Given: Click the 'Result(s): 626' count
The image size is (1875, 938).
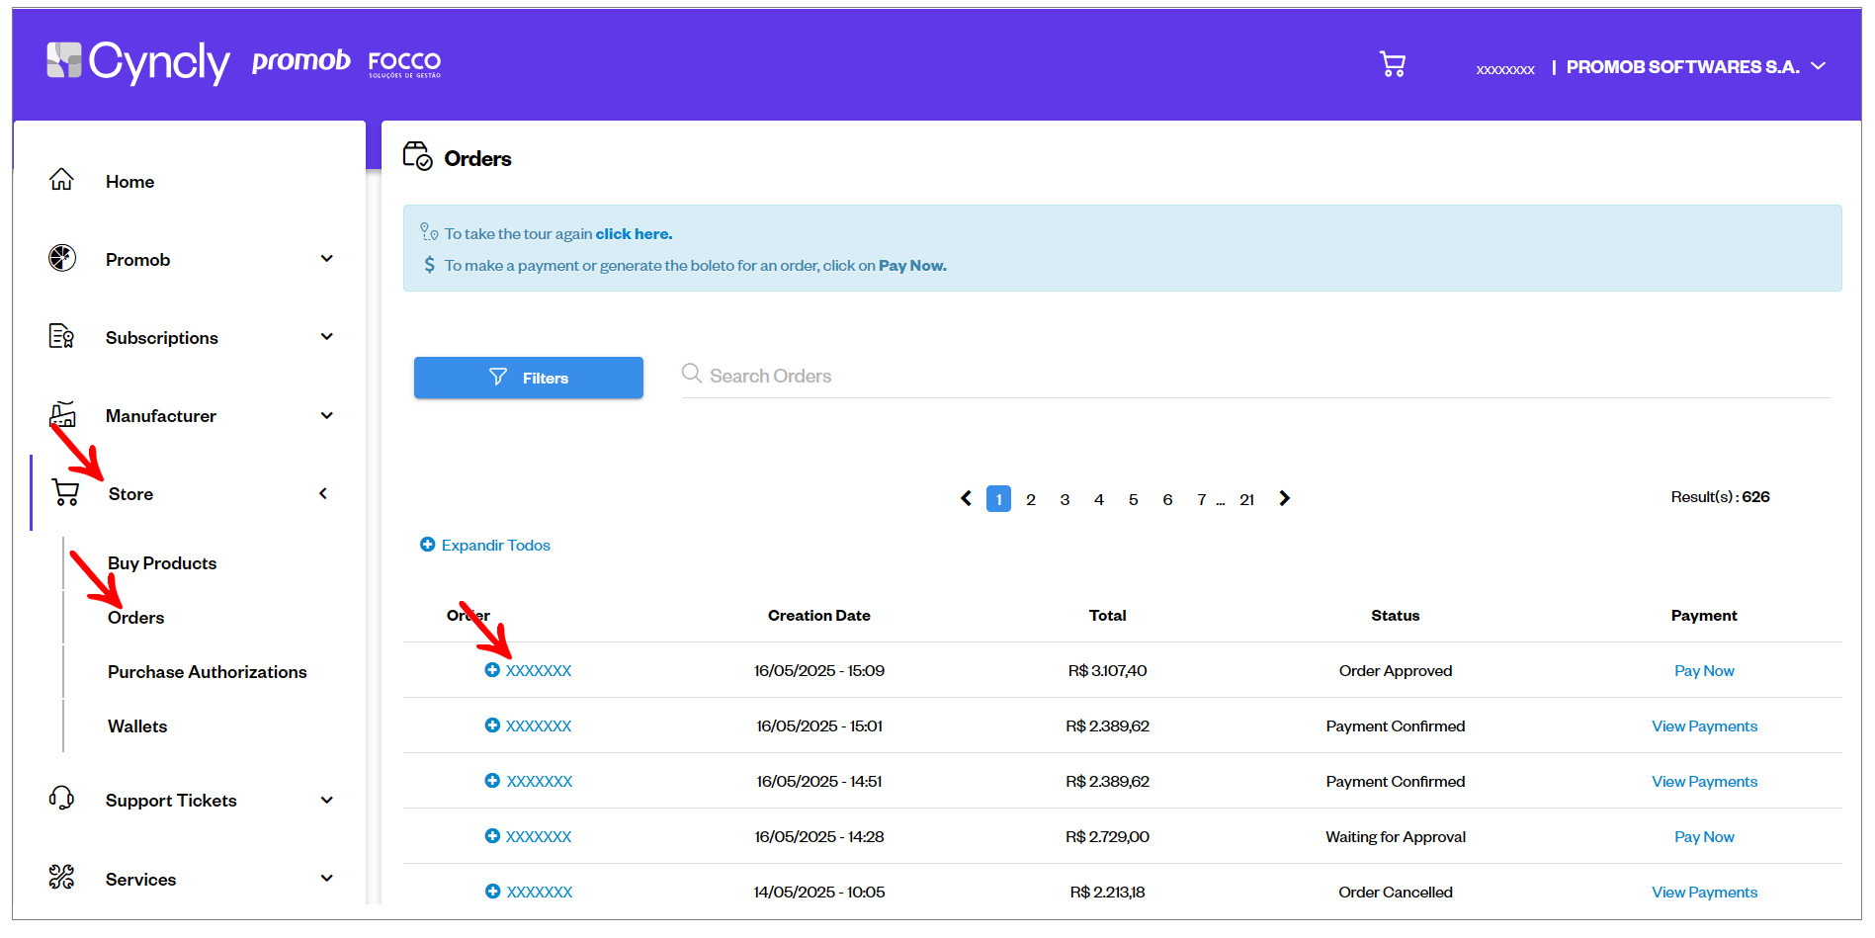Looking at the screenshot, I should (1720, 497).
